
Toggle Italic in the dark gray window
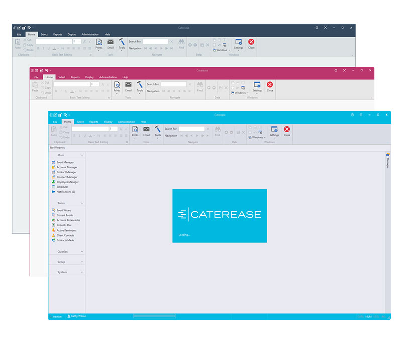[x=43, y=48]
